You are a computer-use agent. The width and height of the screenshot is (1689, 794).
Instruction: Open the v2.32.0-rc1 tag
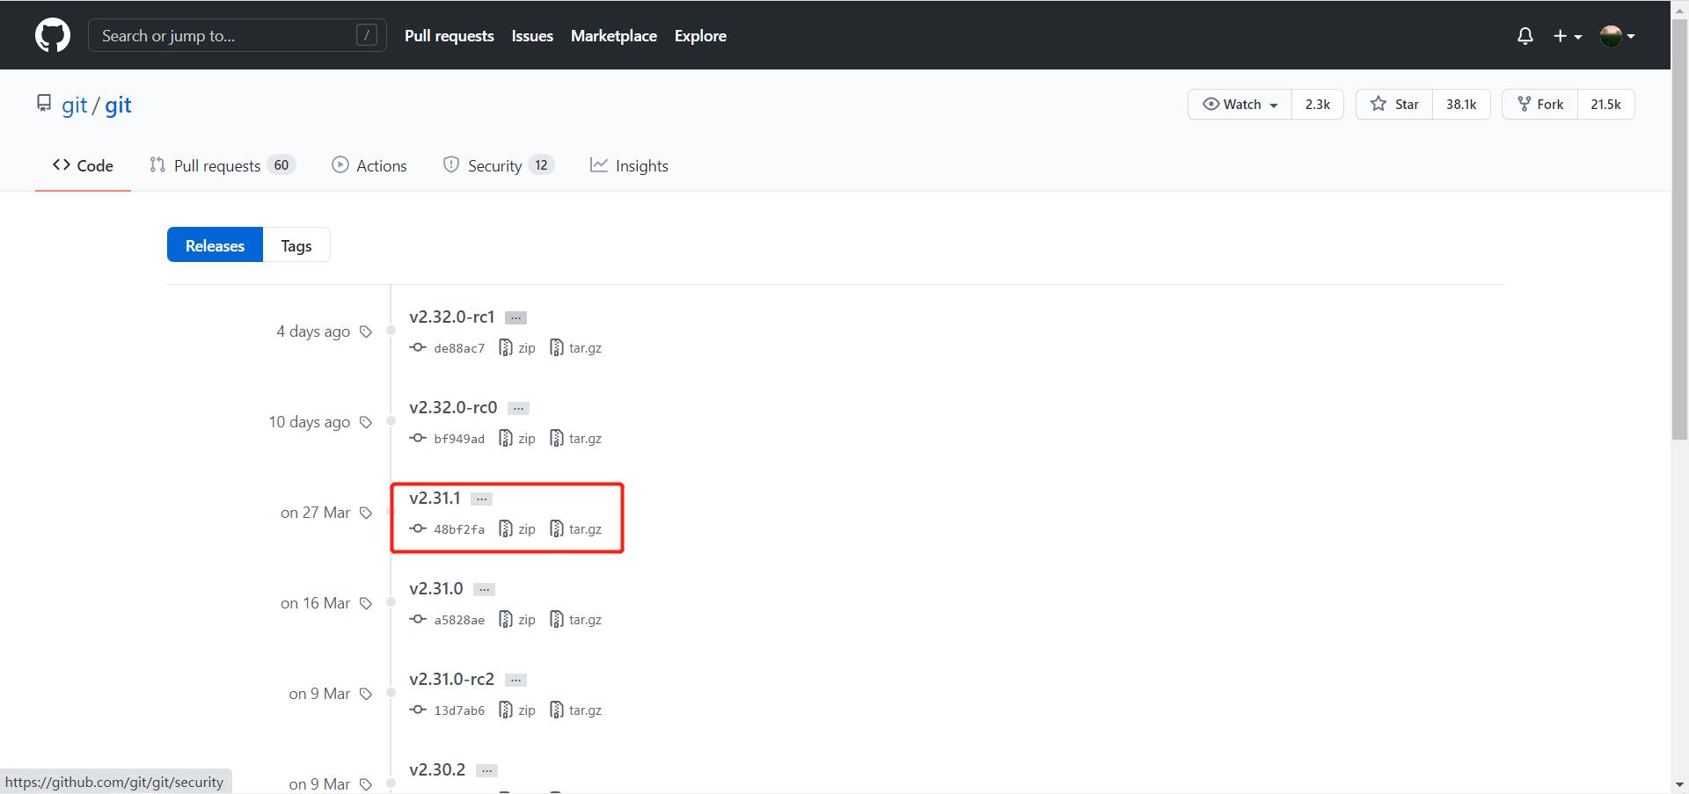point(452,317)
